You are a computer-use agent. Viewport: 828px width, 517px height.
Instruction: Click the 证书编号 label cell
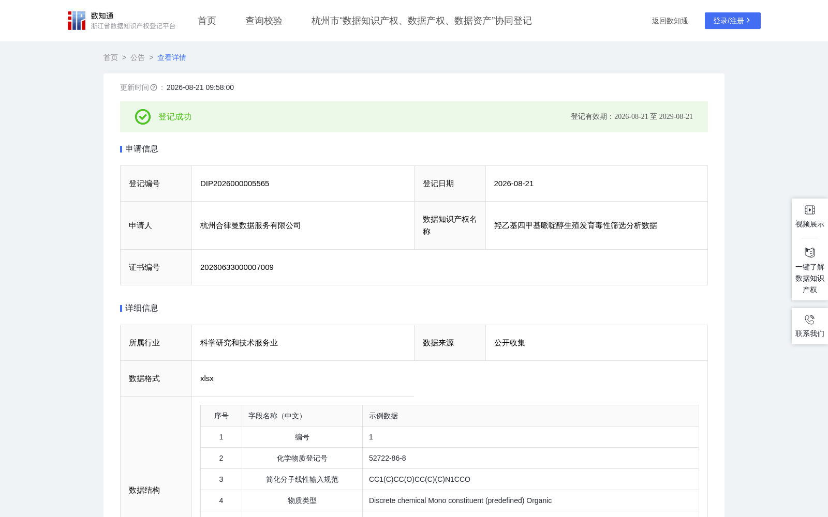156,267
